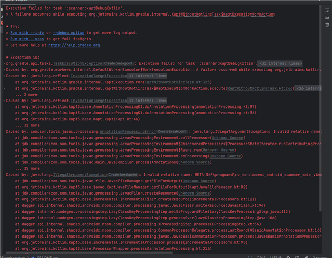Expand fold arrow beside first InvocationTargetException line
Viewport: 332px width, 258px height.
tap(4, 76)
